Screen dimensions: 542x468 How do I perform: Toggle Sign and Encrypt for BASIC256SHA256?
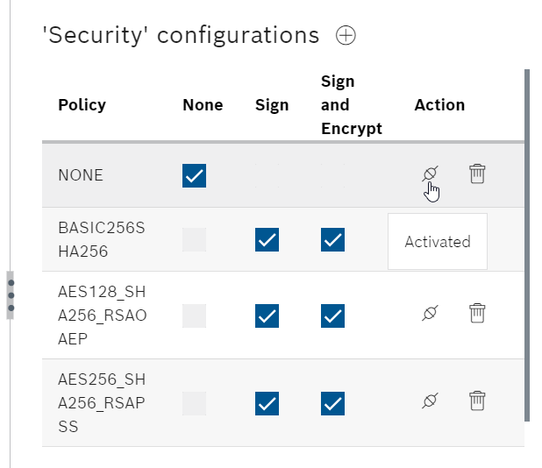tap(332, 240)
